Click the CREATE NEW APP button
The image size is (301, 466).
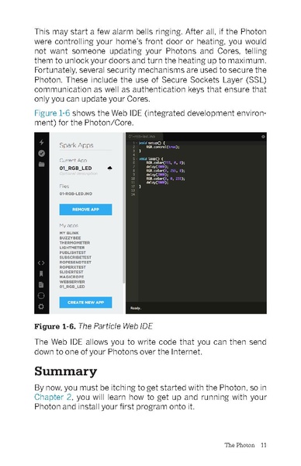point(85,302)
